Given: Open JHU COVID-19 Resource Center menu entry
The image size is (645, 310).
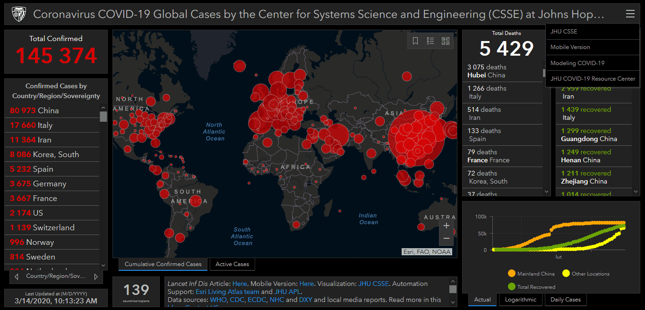Looking at the screenshot, I should tap(593, 79).
